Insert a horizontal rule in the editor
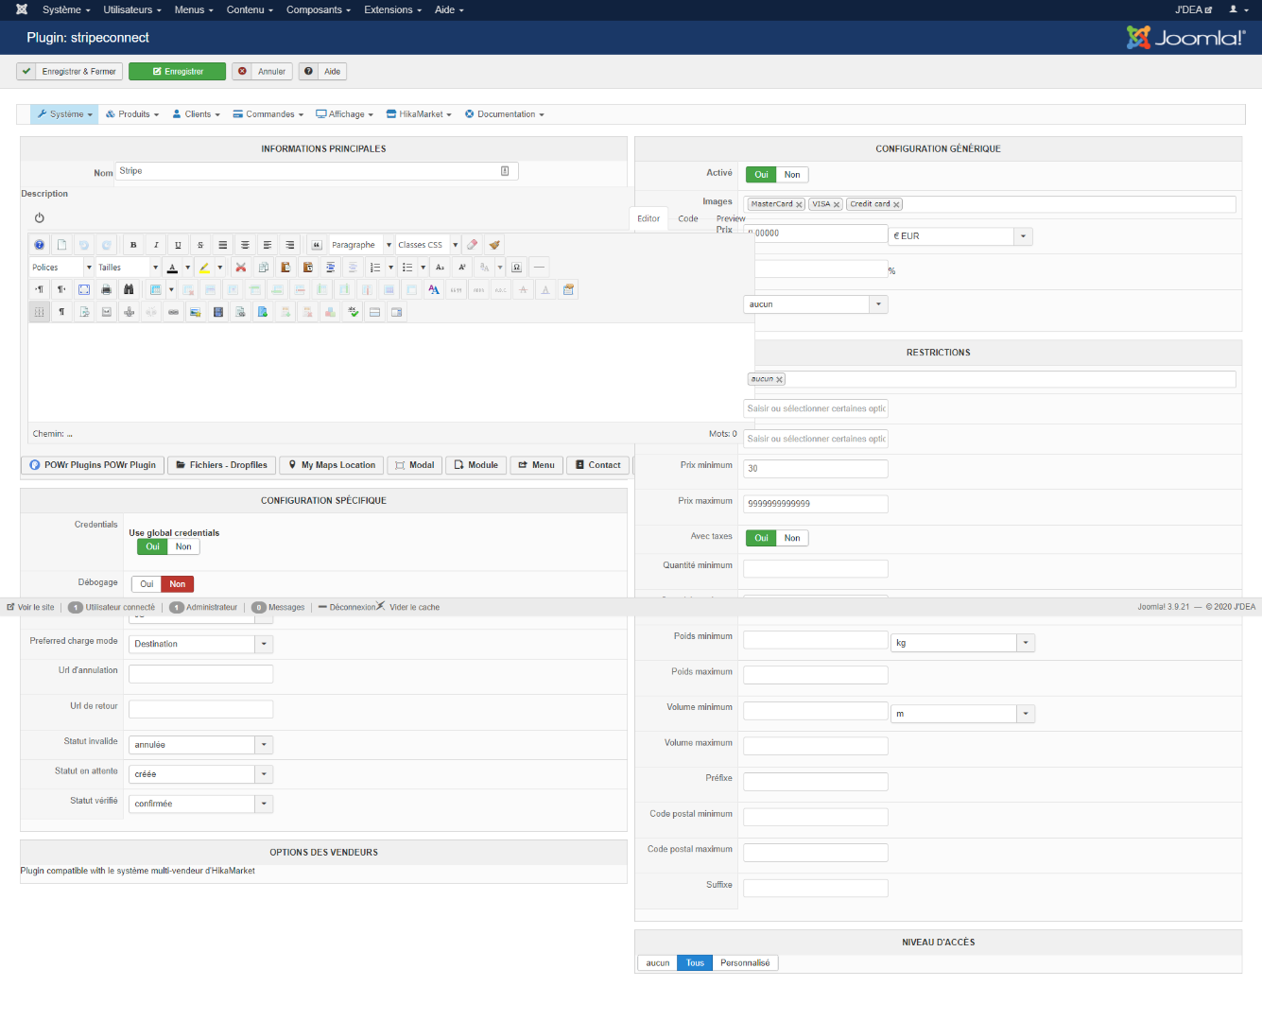 tap(539, 268)
